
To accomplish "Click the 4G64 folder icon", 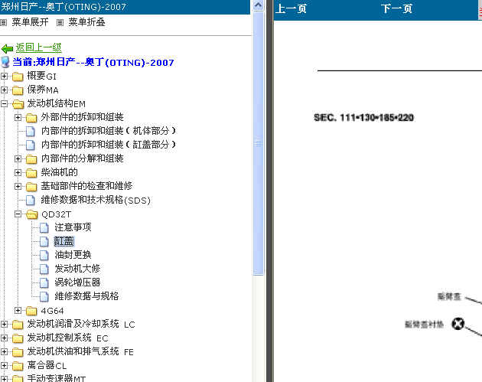I will [31, 311].
